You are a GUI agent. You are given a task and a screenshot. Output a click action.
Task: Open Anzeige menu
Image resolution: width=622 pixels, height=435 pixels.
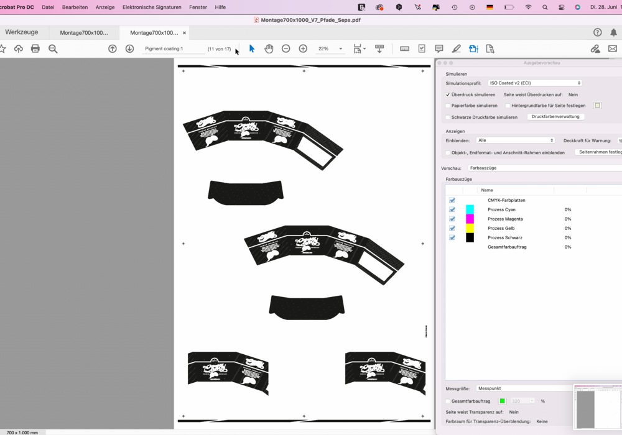click(105, 7)
